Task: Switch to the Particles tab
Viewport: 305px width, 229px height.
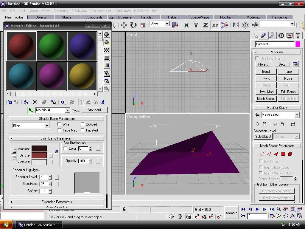Action: click(x=147, y=17)
